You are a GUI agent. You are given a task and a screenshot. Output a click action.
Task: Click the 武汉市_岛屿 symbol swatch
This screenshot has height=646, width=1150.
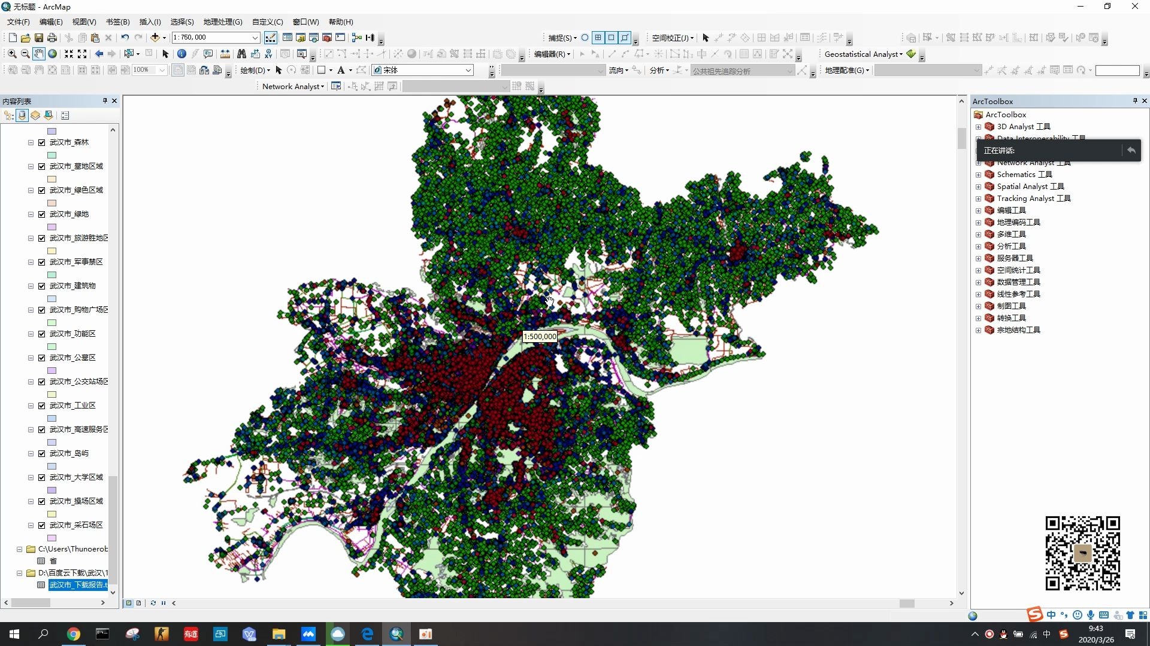click(x=52, y=466)
